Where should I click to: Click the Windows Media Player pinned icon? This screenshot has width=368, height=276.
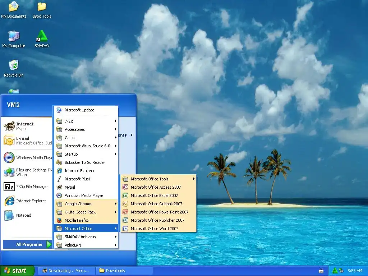tap(9, 157)
